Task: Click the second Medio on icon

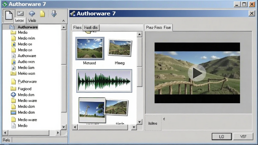Action: (13, 50)
